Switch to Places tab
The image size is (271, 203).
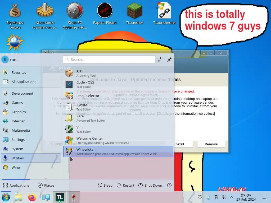click(46, 185)
